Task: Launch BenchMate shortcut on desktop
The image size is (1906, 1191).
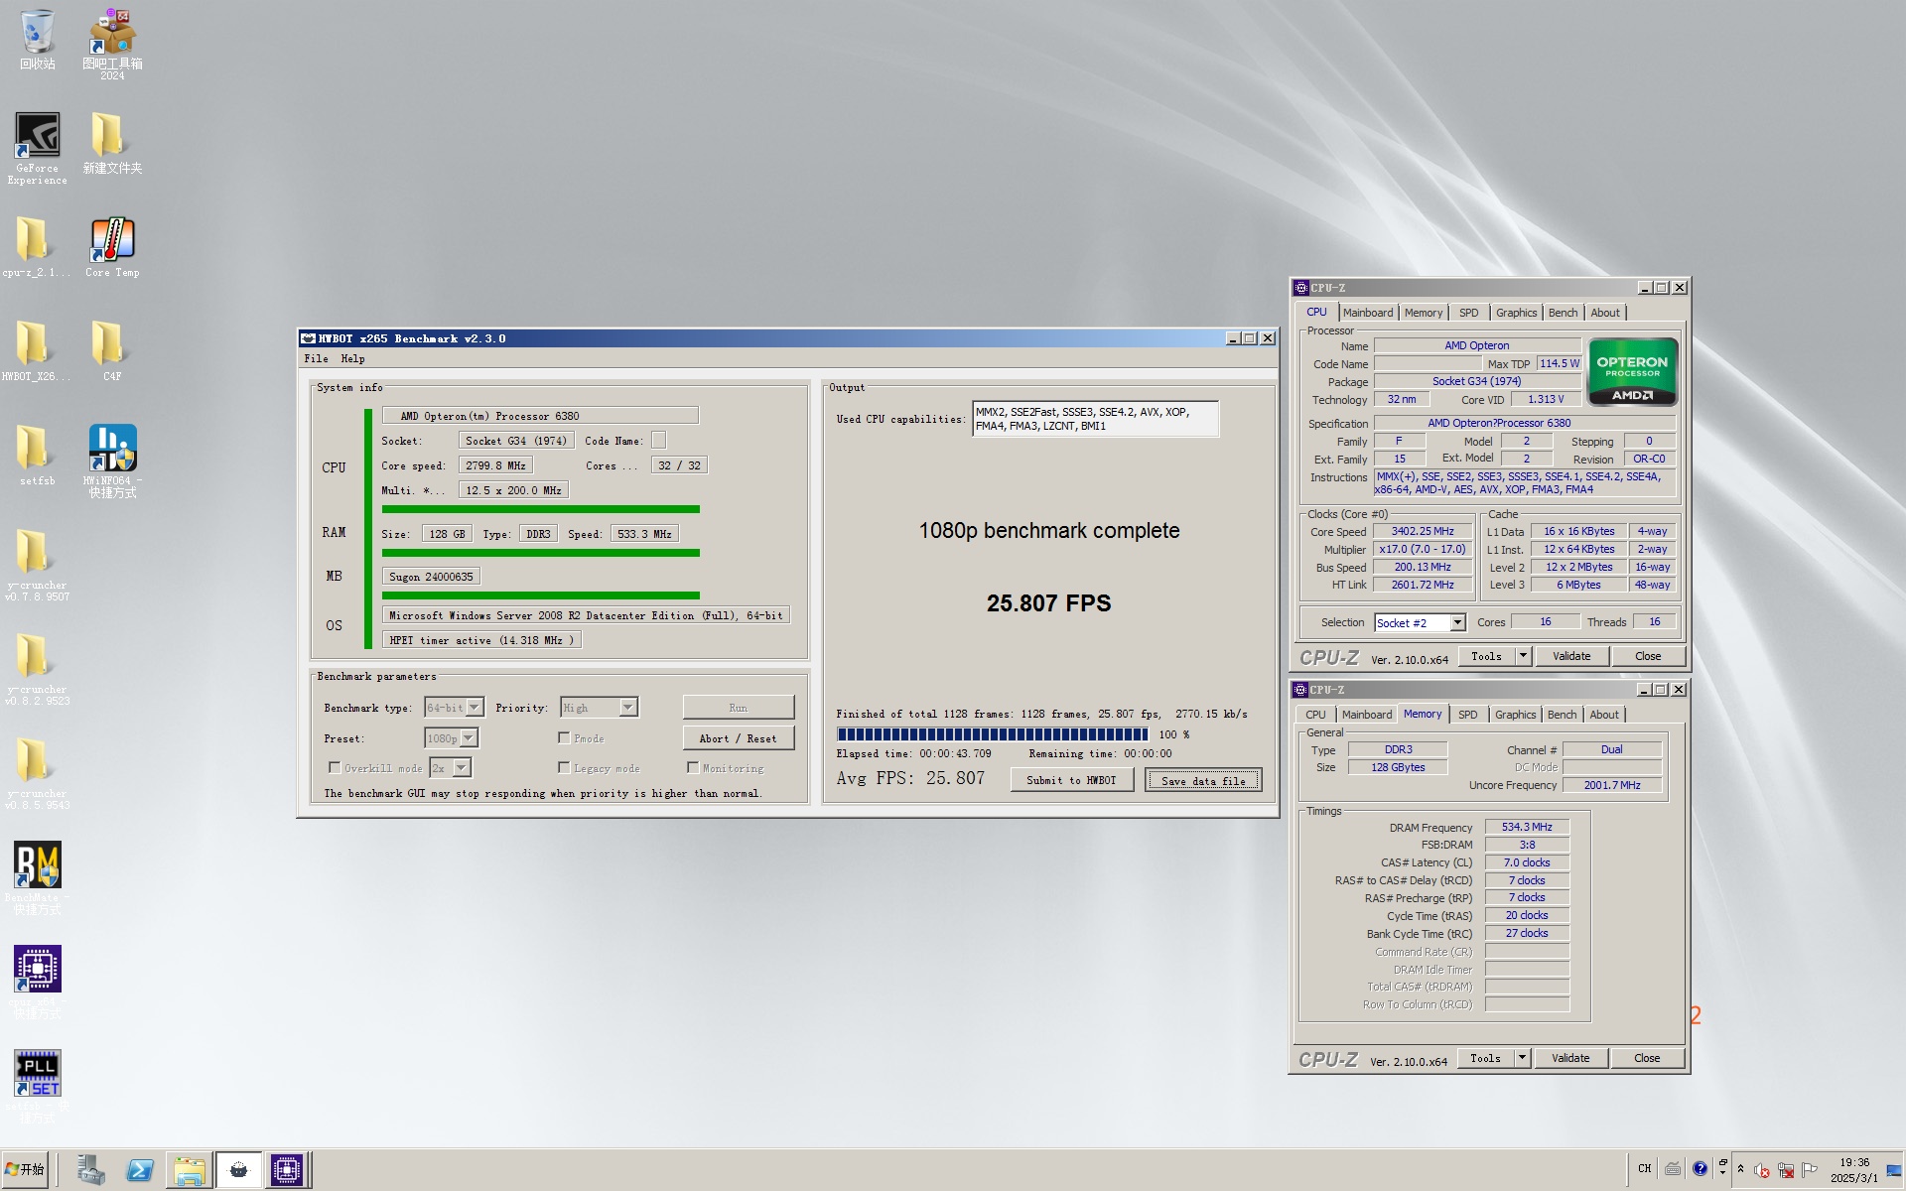Action: 37,877
